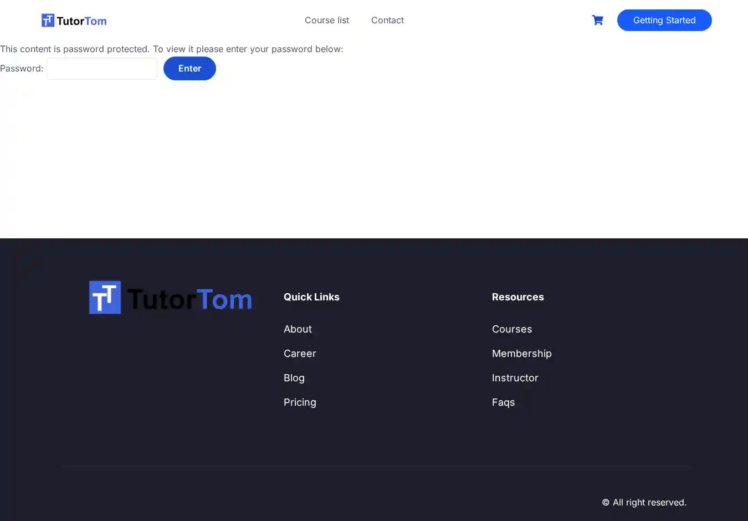Viewport: 748px width, 521px height.
Task: Open the About link in footer
Action: click(x=298, y=329)
